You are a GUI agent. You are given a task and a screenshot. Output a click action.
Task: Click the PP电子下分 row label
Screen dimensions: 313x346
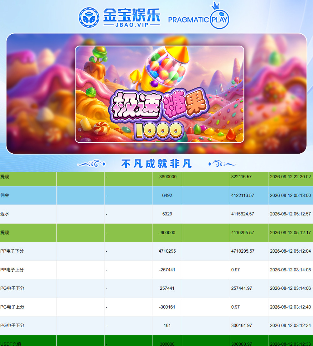(12, 251)
